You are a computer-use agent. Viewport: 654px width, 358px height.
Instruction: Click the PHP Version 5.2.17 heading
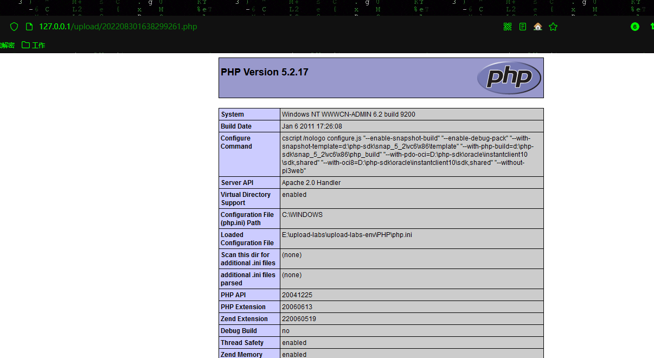(265, 72)
